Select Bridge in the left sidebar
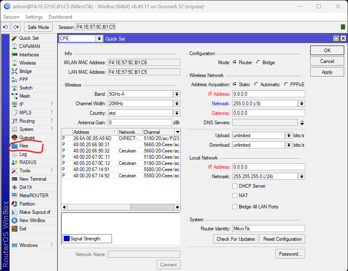 [x=25, y=71]
